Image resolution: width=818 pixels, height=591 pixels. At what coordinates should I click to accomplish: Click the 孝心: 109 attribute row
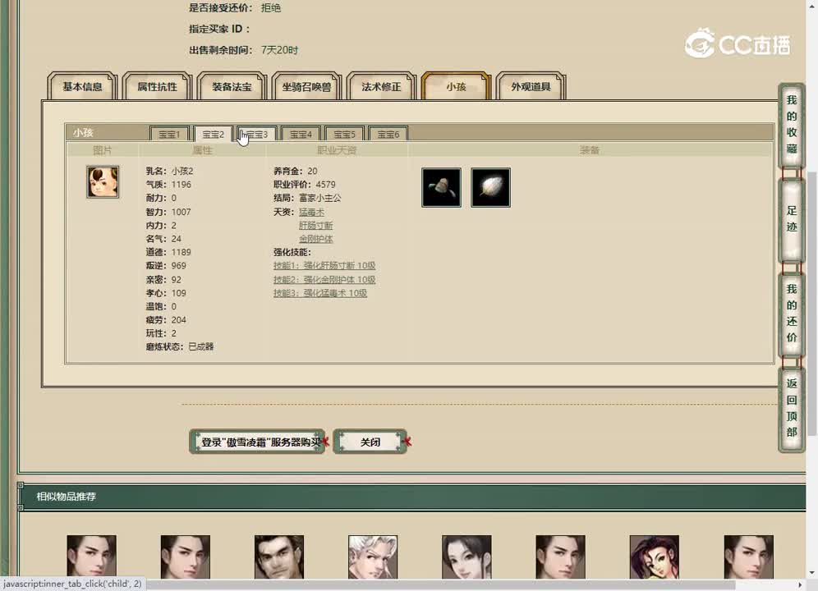(166, 293)
